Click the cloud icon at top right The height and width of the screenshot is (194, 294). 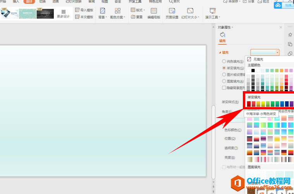(278, 5)
